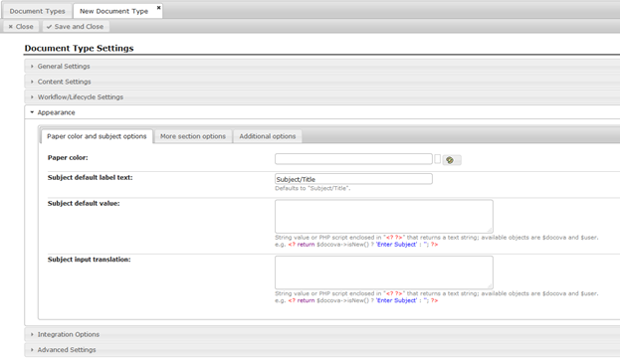The width and height of the screenshot is (620, 364).
Task: Click the 'Defaults to "Subject/Title"' hint text
Action: tap(312, 189)
